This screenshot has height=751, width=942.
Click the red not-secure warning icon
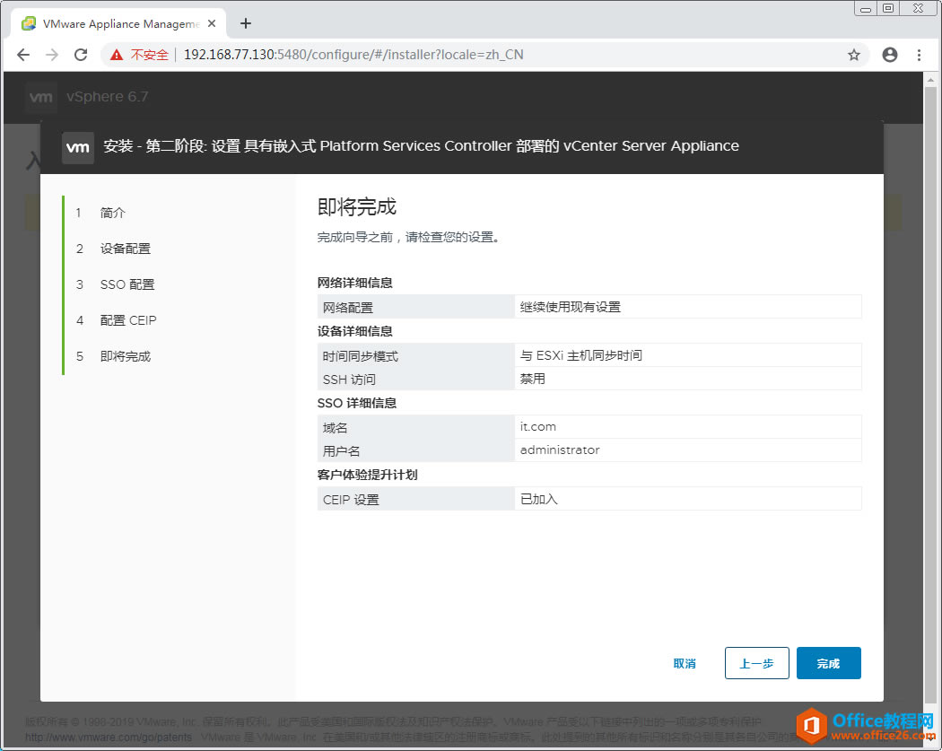117,55
